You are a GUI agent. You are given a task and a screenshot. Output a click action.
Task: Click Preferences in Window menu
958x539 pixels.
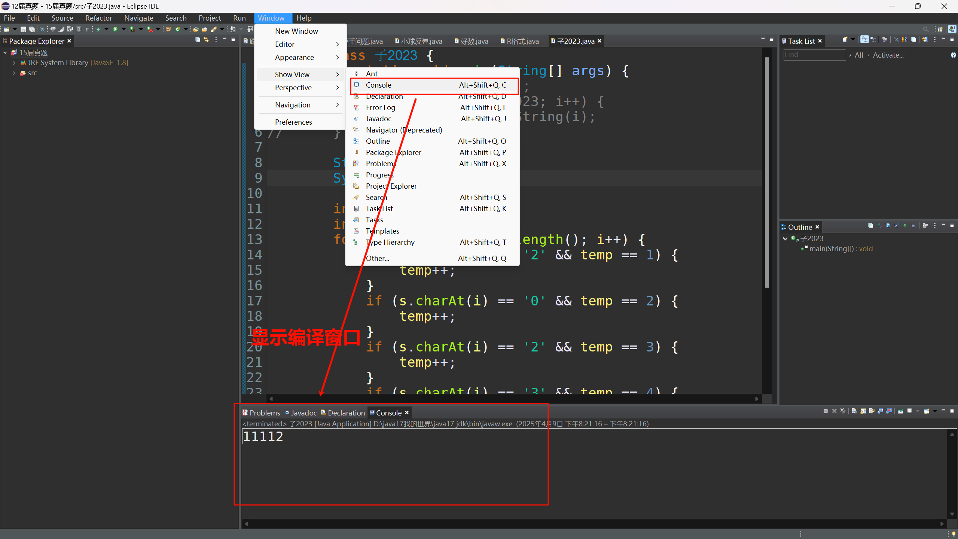point(293,122)
